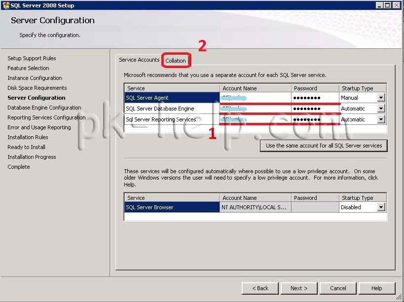Click the Reporting Services Configuration step
This screenshot has width=404, height=302.
click(x=46, y=117)
